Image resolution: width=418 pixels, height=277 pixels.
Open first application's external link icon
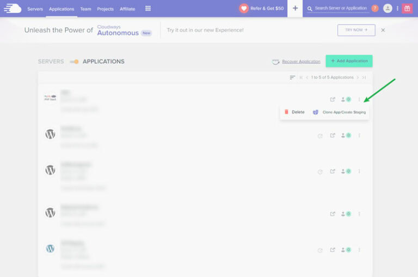pos(333,99)
